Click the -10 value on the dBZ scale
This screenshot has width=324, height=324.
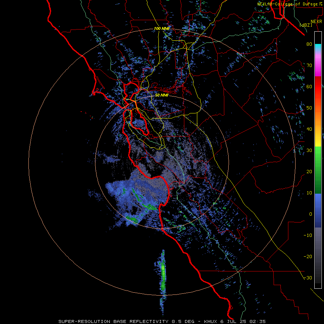click(x=308, y=235)
